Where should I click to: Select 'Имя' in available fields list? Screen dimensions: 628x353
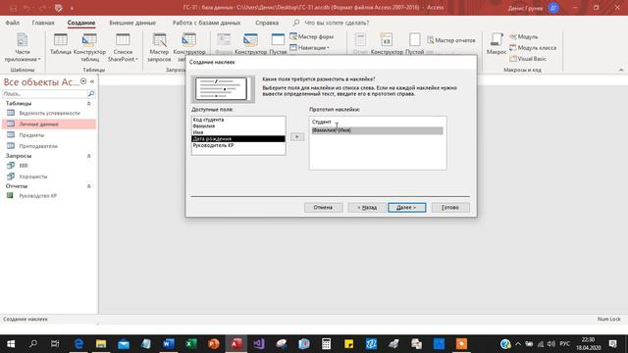click(x=238, y=132)
